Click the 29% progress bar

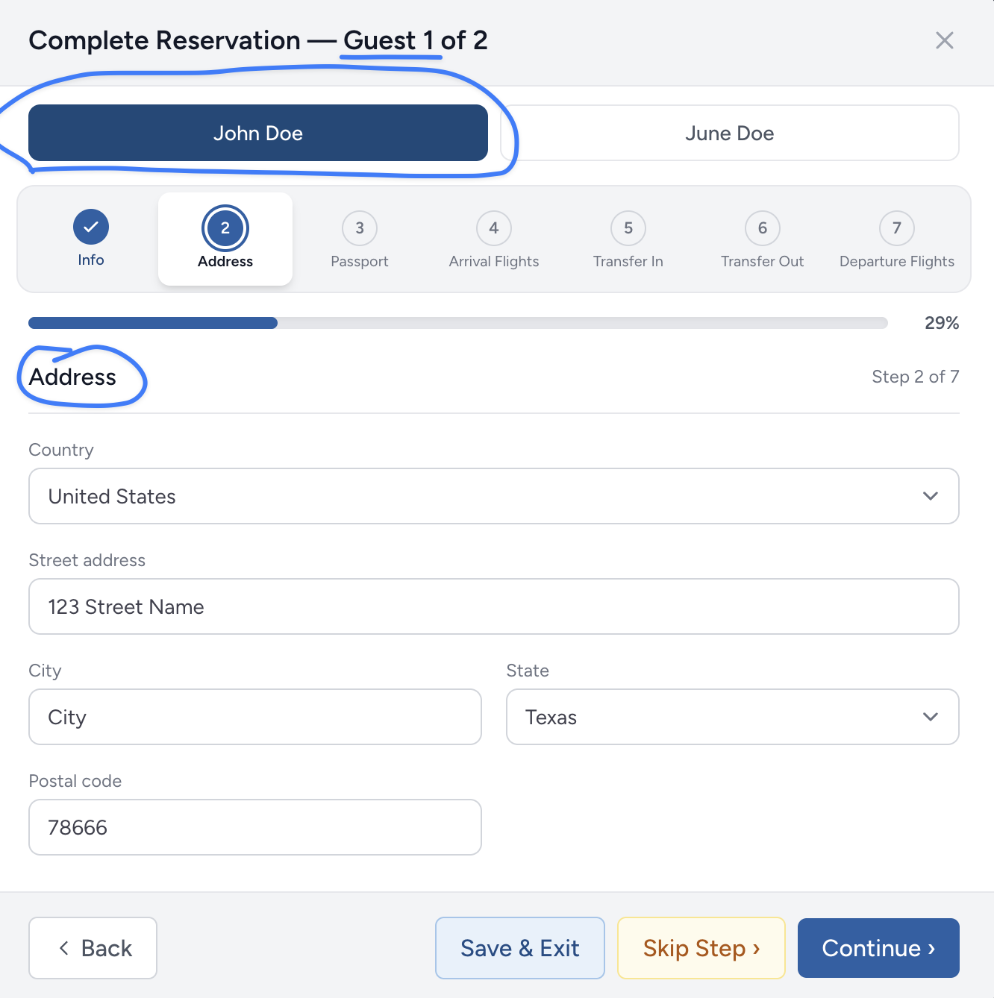point(458,323)
